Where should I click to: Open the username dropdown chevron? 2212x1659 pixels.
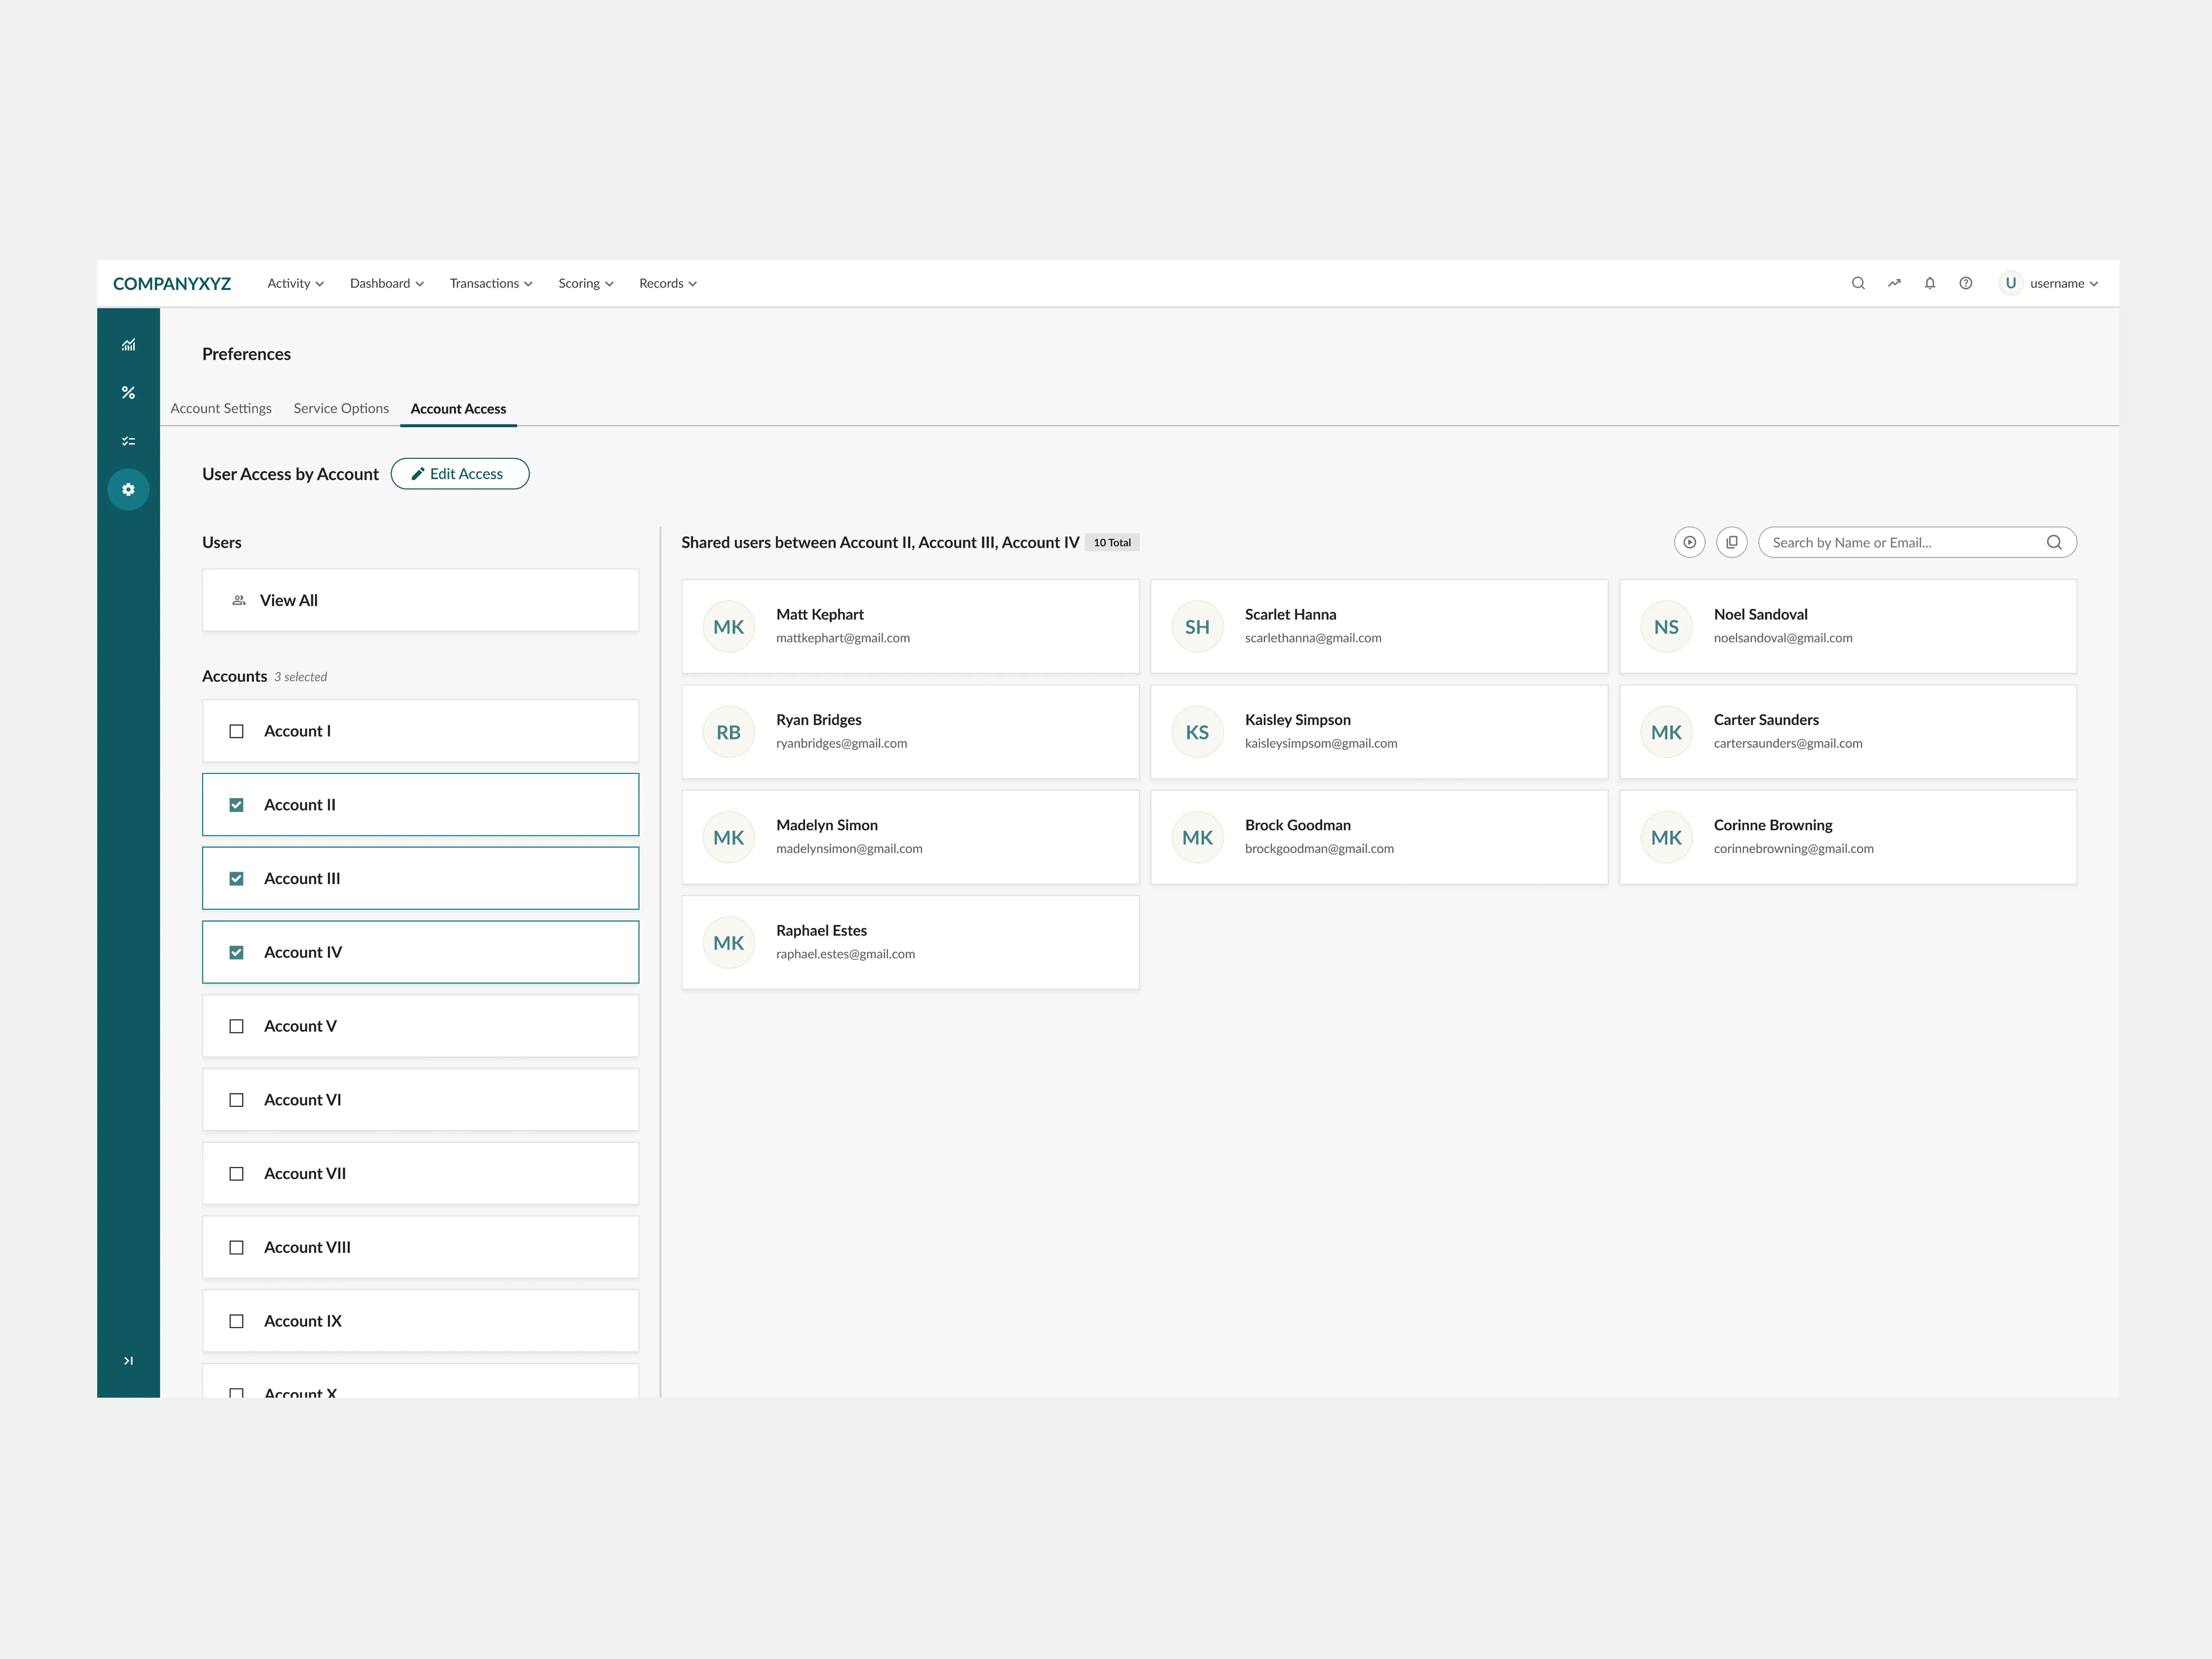(2094, 284)
